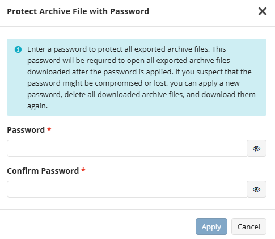275x239 pixels.
Task: Cancel the password protection dialog
Action: click(249, 227)
